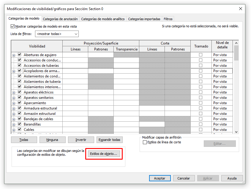Click Corte Líneas cell for Barandillas
Screen dimensions: 251x189
[x=152, y=124]
